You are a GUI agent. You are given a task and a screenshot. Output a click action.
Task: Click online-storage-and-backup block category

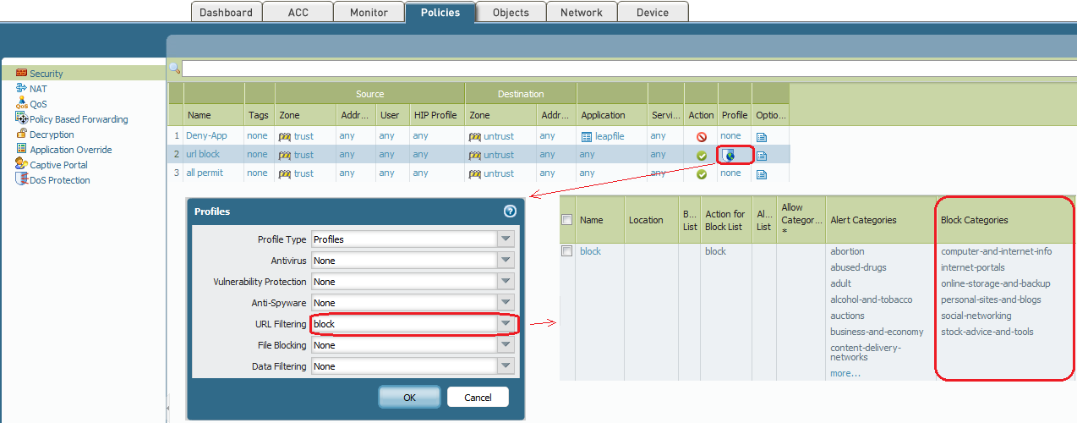click(x=996, y=283)
